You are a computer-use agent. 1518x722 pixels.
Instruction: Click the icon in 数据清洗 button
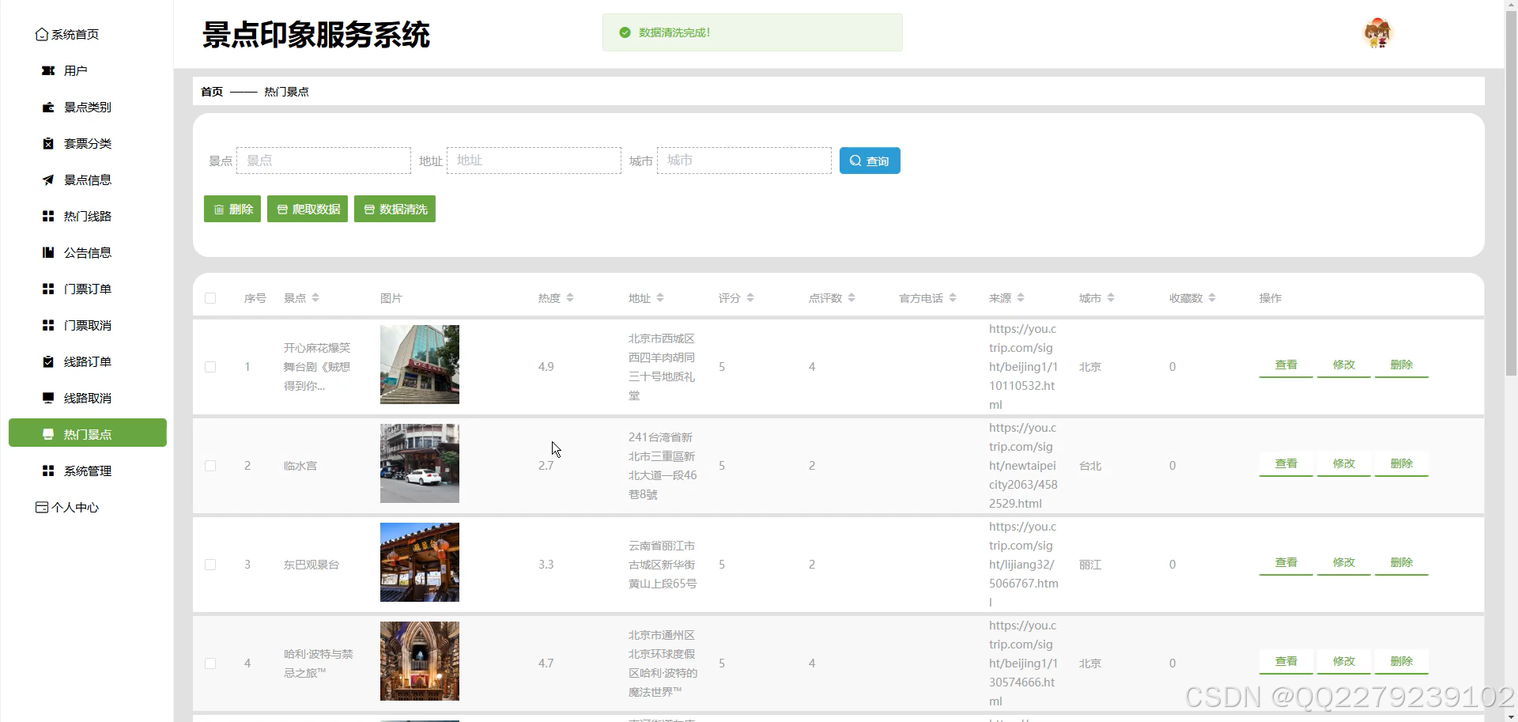tap(369, 210)
